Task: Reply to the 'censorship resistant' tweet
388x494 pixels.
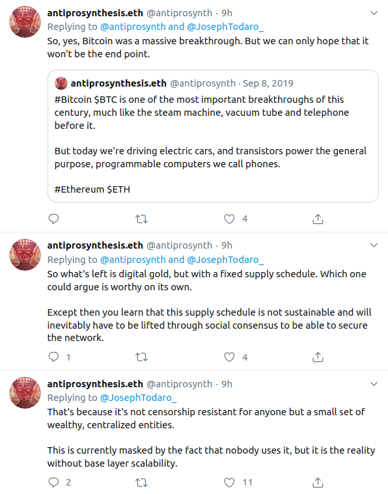Action: pos(53,482)
